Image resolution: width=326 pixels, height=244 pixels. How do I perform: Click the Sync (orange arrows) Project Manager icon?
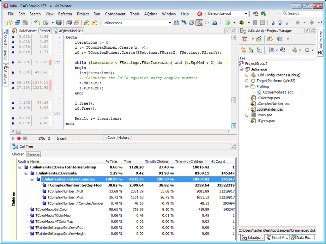tap(244, 50)
